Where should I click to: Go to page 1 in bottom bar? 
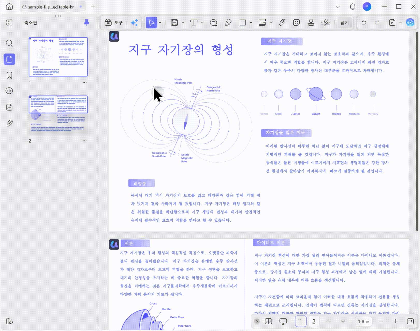pos(301,321)
